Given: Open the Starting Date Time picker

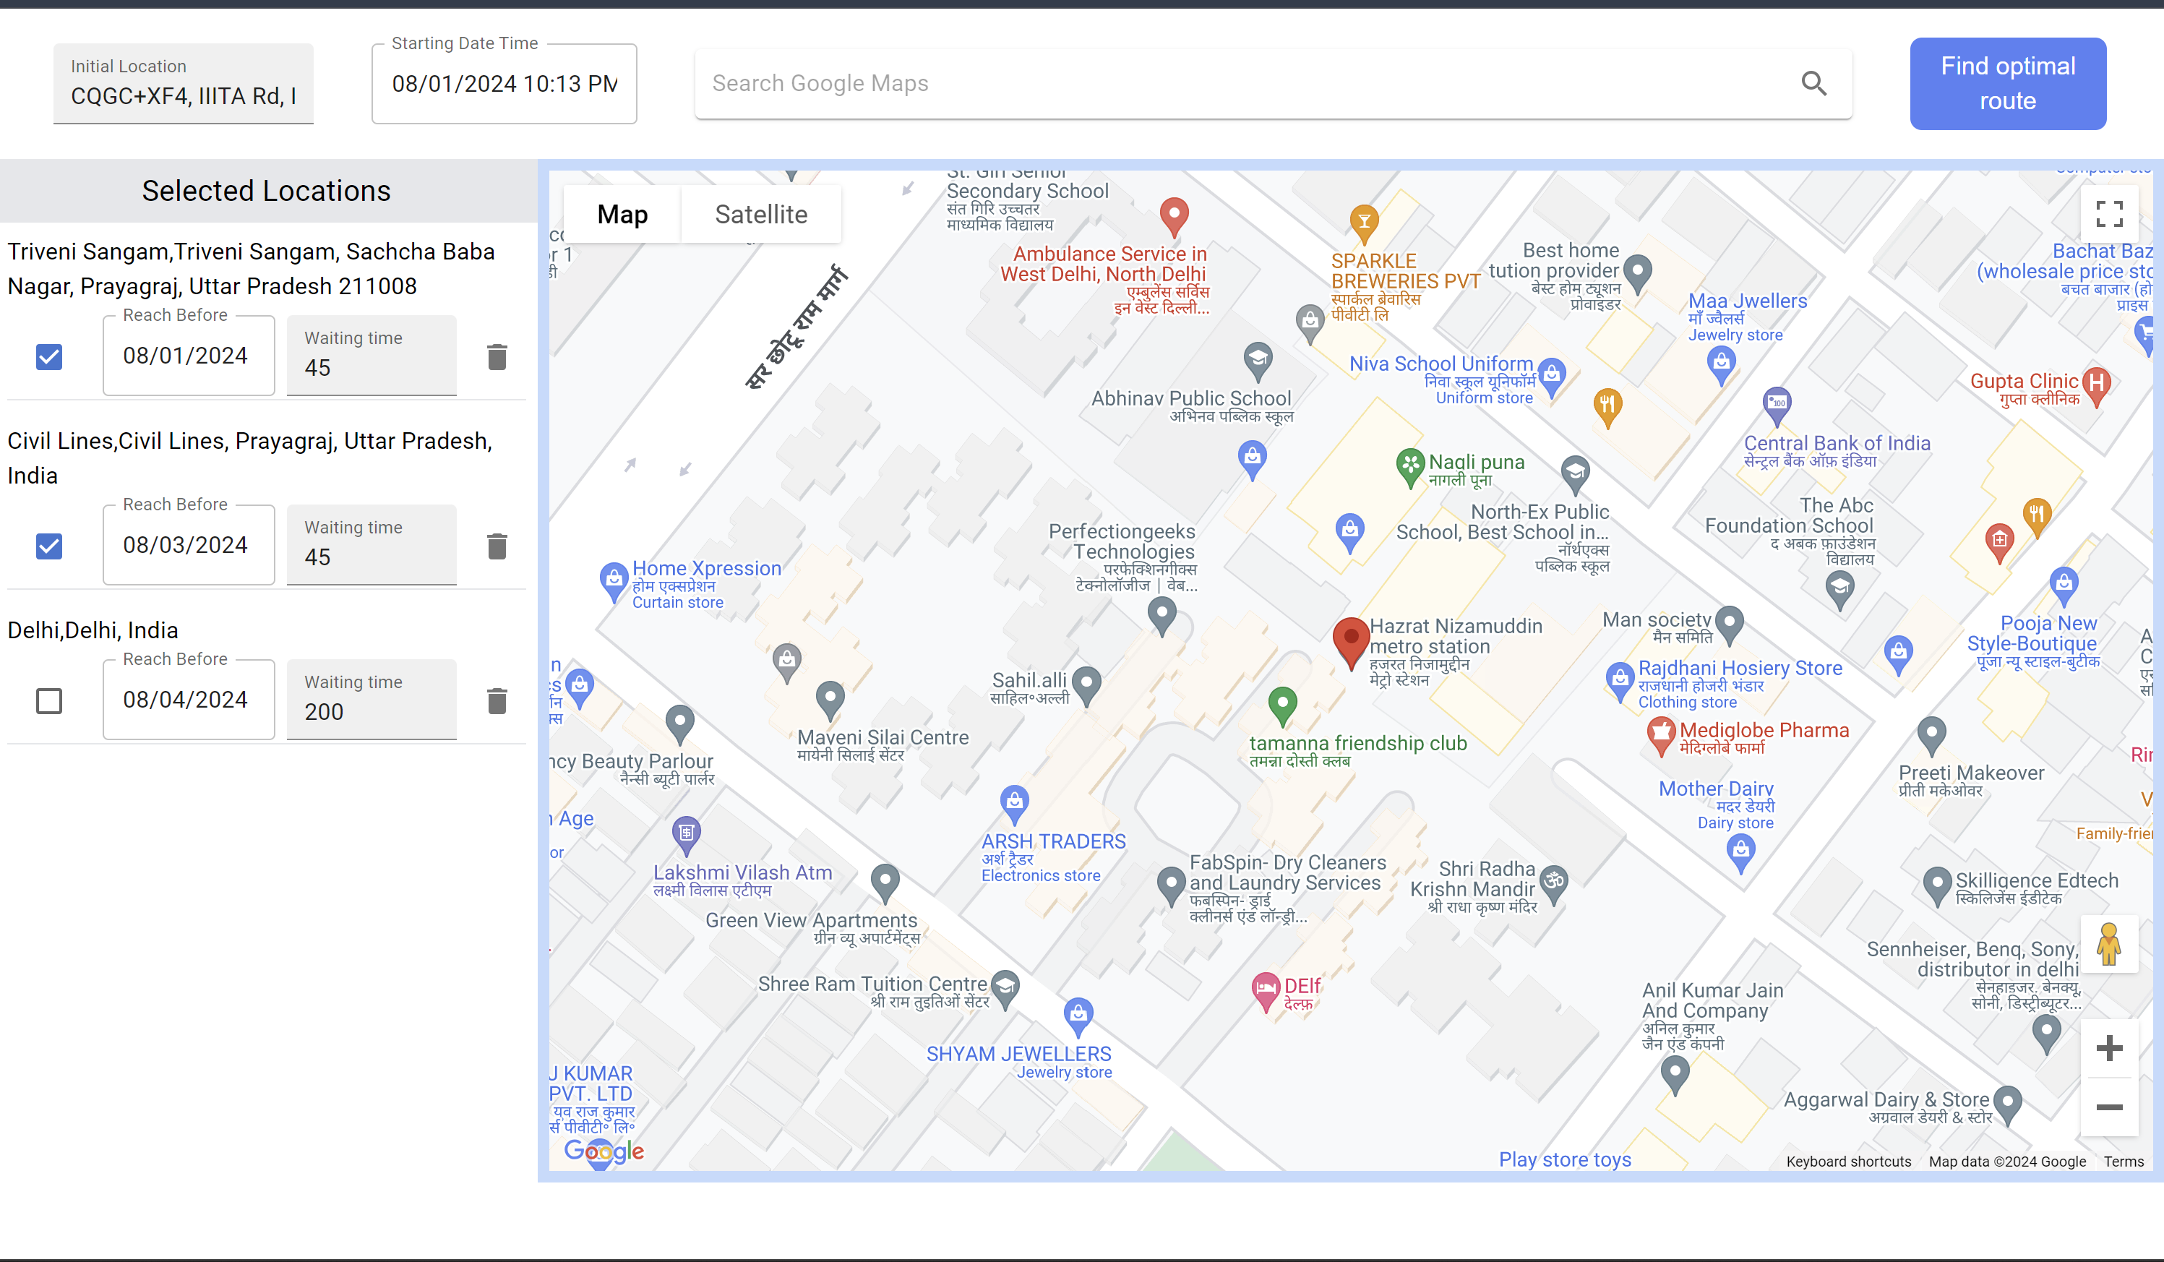Looking at the screenshot, I should (504, 84).
